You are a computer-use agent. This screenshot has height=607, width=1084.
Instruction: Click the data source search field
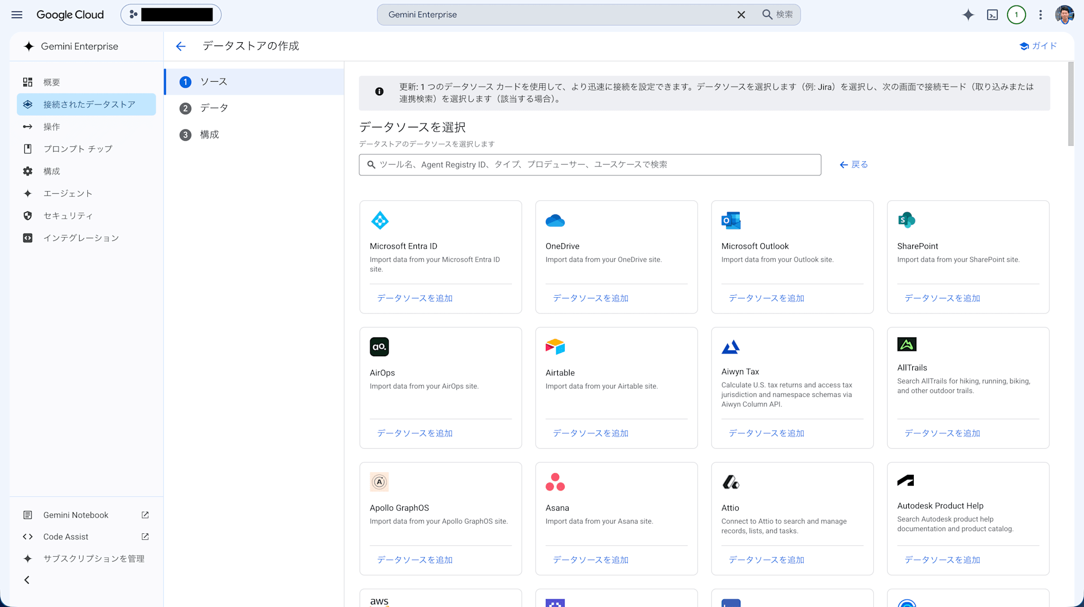click(590, 165)
